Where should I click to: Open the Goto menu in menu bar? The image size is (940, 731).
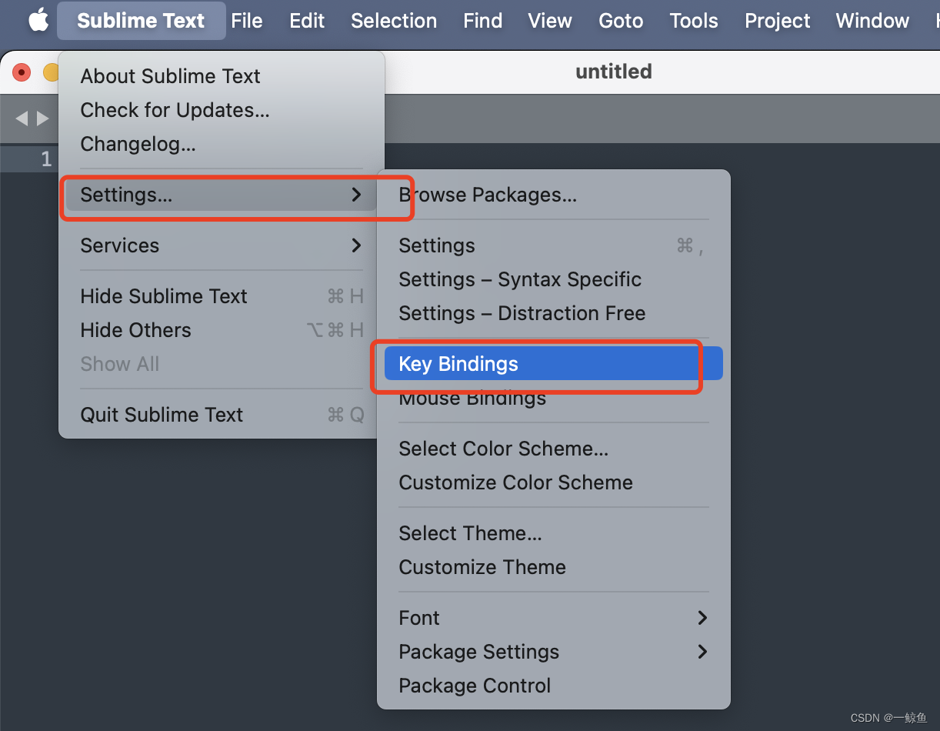[x=621, y=21]
